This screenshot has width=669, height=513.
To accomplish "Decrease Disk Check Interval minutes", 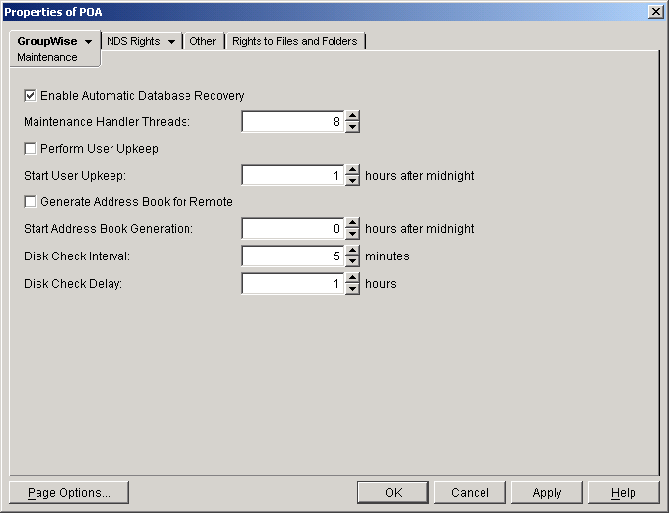I will click(352, 261).
